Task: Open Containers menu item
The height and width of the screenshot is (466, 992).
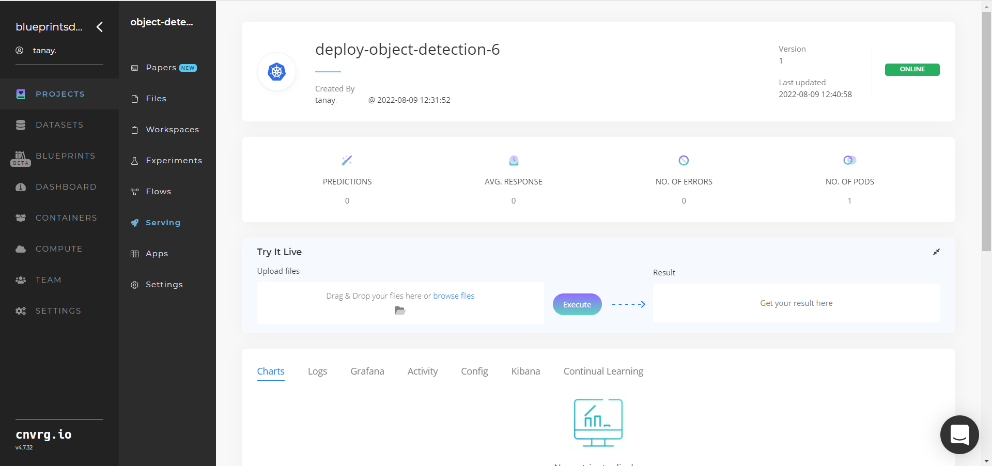Action: click(66, 218)
